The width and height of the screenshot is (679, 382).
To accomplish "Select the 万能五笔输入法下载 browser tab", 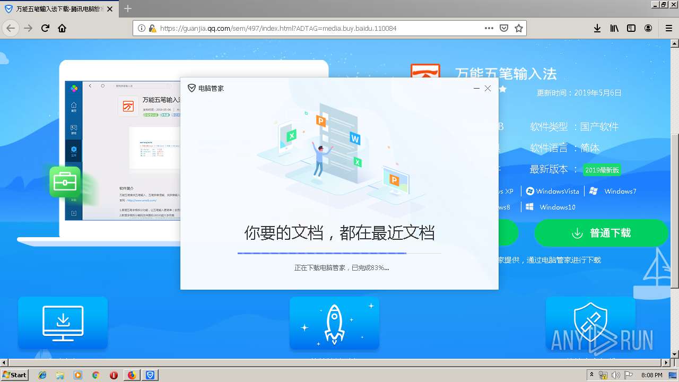I will pyautogui.click(x=59, y=9).
